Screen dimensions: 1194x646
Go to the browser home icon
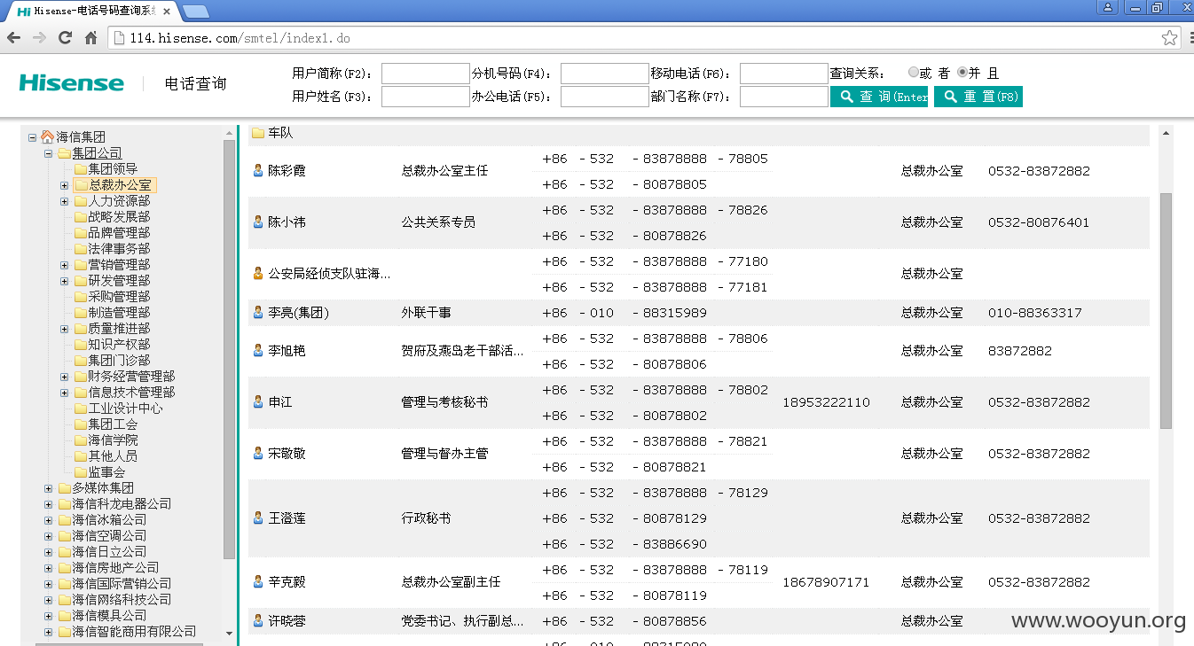(90, 38)
